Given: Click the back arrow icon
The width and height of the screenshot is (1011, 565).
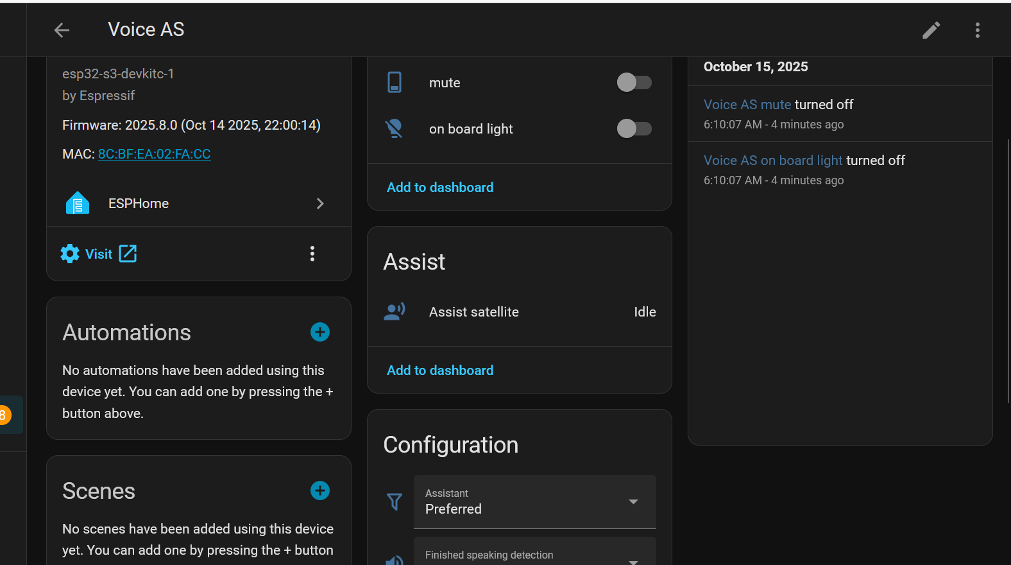Looking at the screenshot, I should coord(62,30).
